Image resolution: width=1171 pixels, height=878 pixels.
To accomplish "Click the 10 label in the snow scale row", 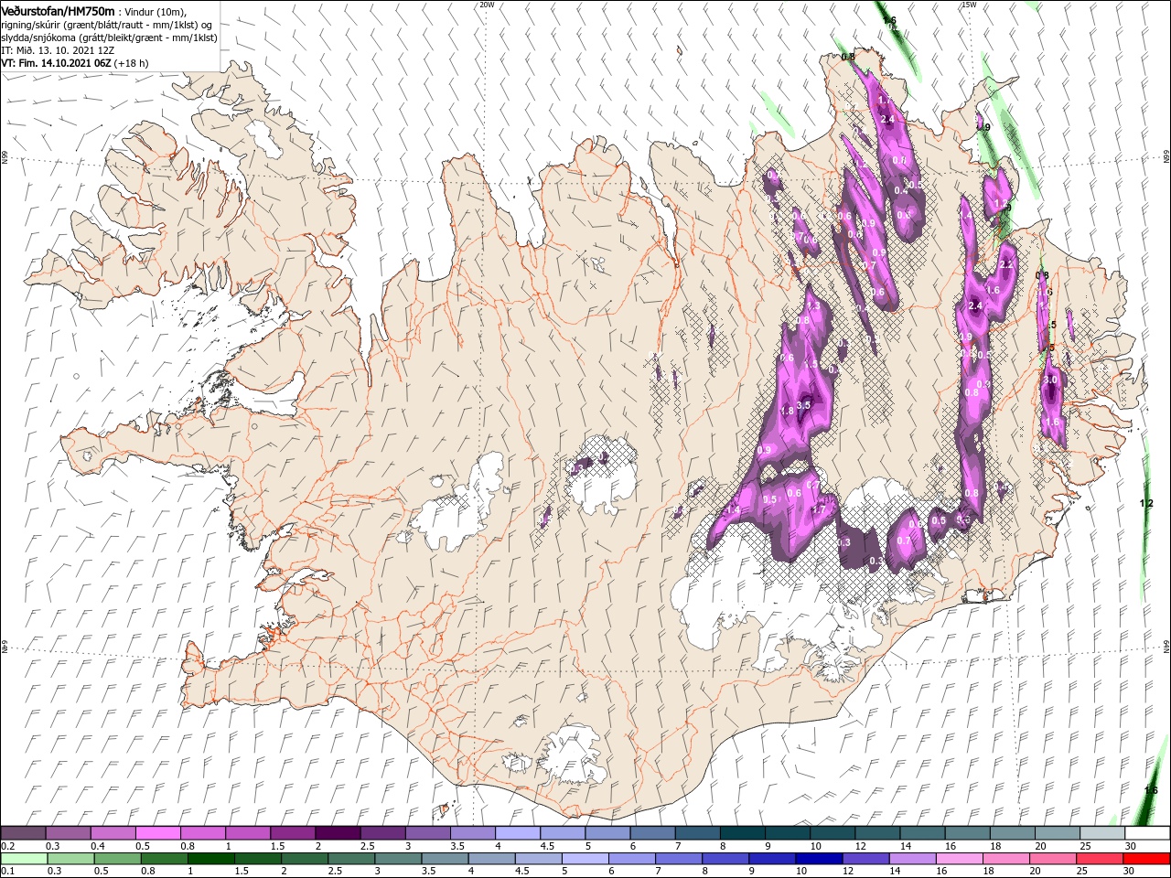I will tap(815, 846).
